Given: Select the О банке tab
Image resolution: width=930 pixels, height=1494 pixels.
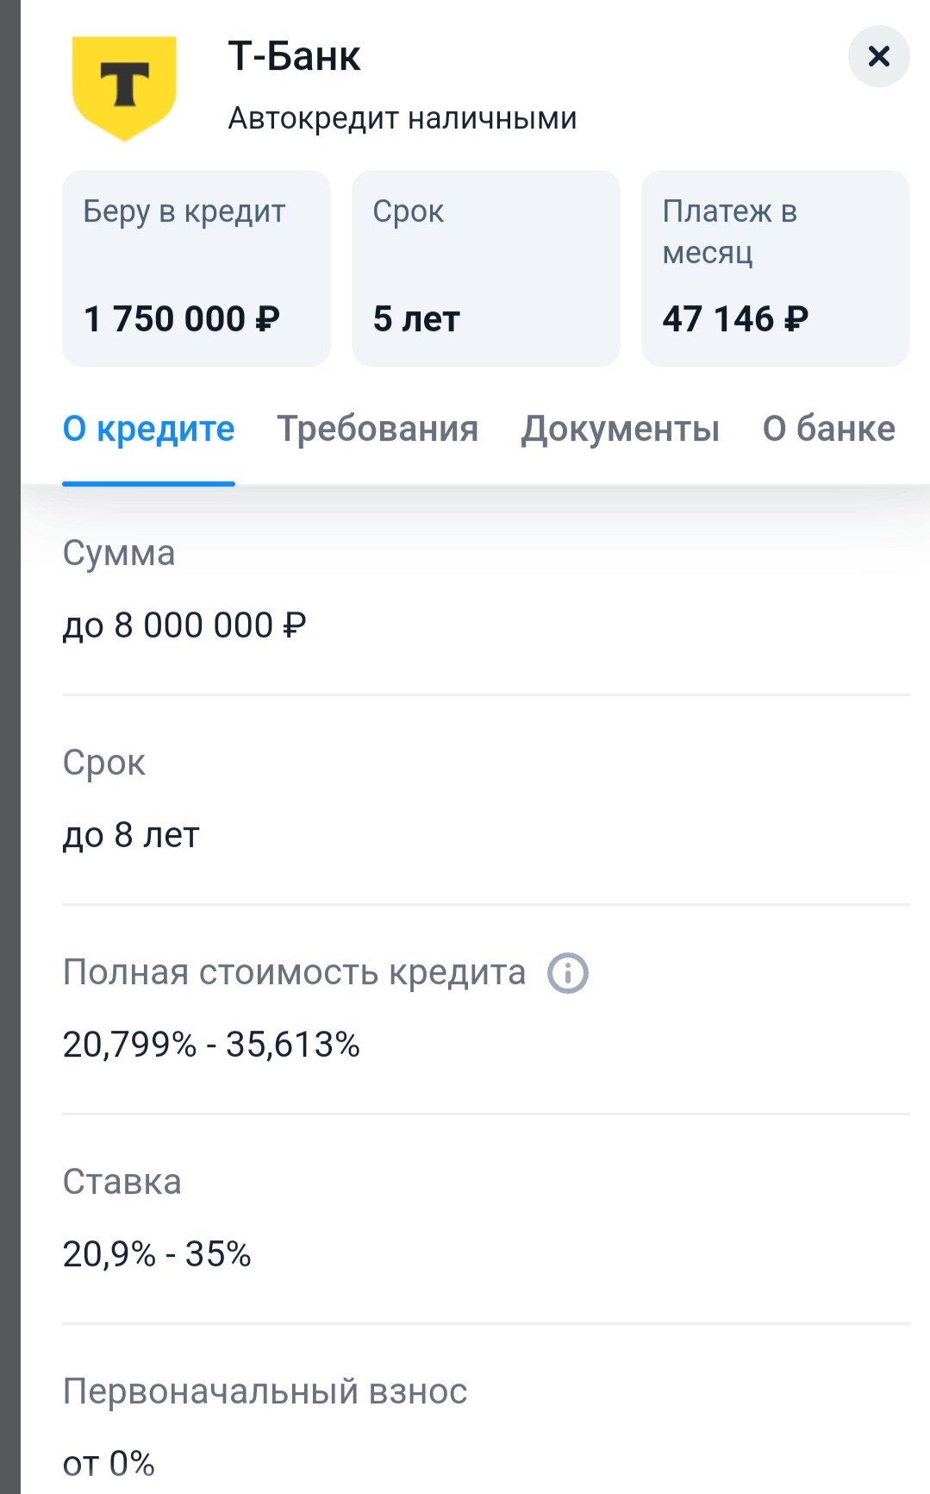Looking at the screenshot, I should coord(828,430).
